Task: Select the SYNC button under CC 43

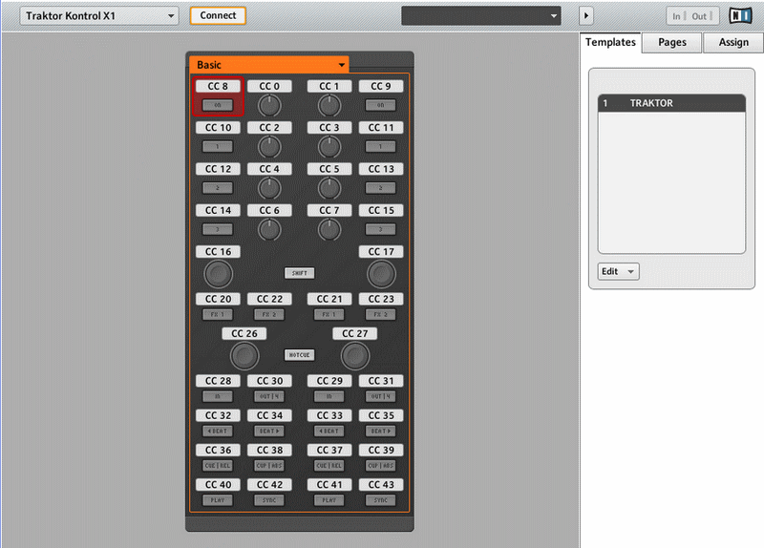Action: [381, 499]
